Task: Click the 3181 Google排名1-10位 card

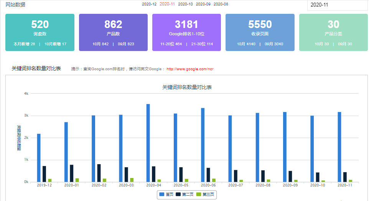Action: pyautogui.click(x=186, y=33)
